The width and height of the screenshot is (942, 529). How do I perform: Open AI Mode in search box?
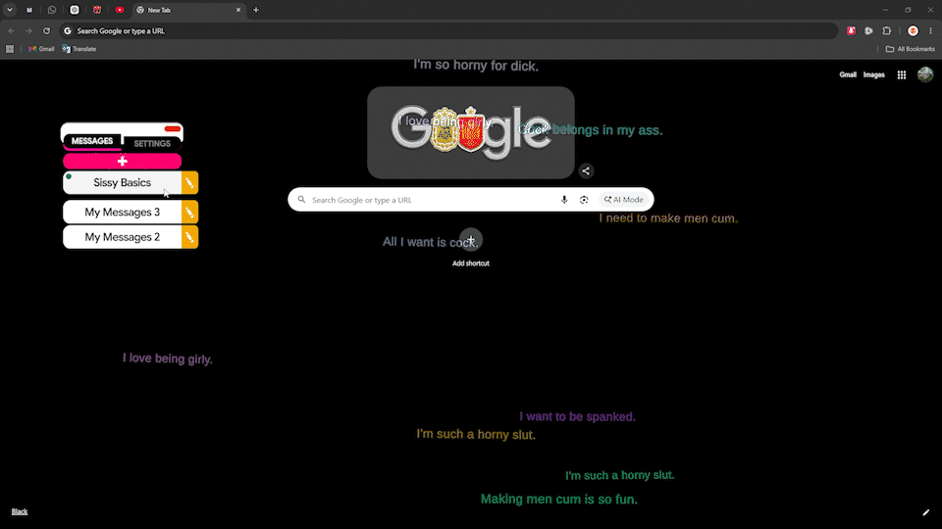(x=624, y=200)
